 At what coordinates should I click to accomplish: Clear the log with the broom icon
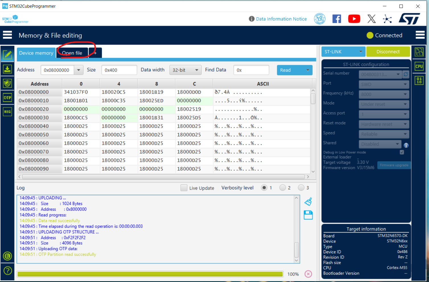click(x=308, y=202)
